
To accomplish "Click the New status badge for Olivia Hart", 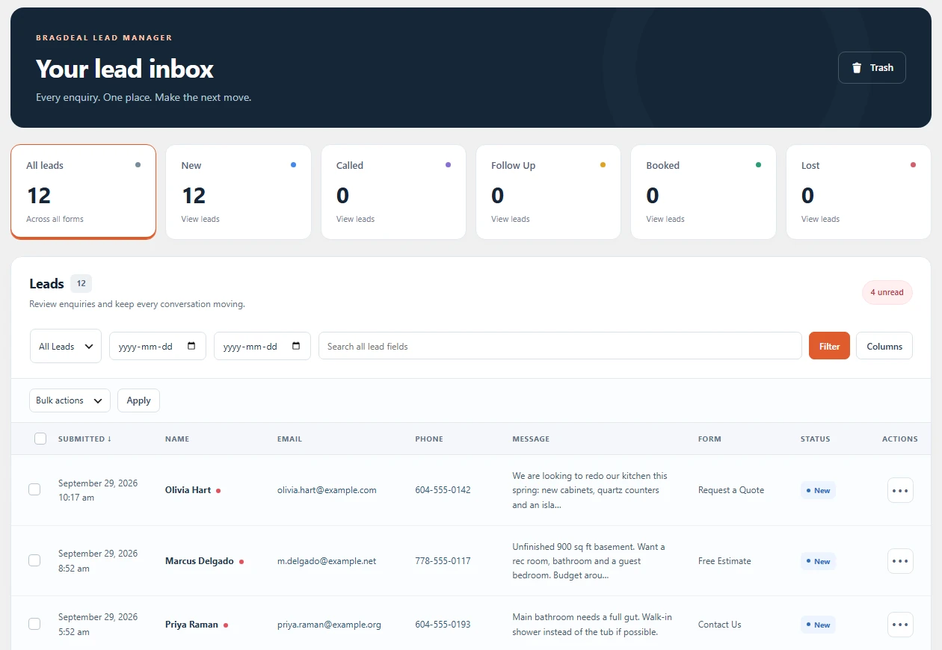I will coord(818,490).
